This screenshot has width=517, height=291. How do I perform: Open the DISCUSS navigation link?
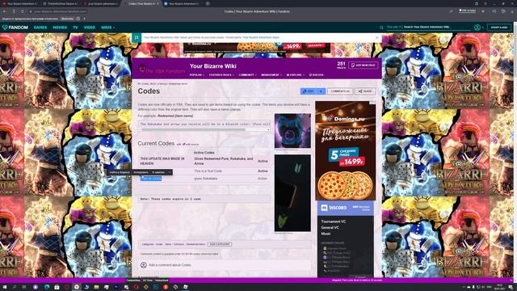click(316, 75)
